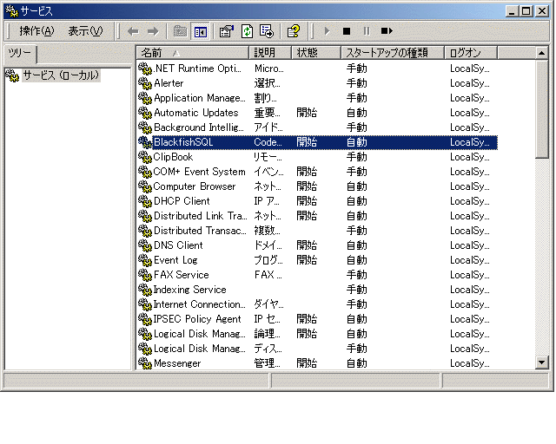Click the Help toolbar icon
556x444 pixels.
tap(293, 31)
